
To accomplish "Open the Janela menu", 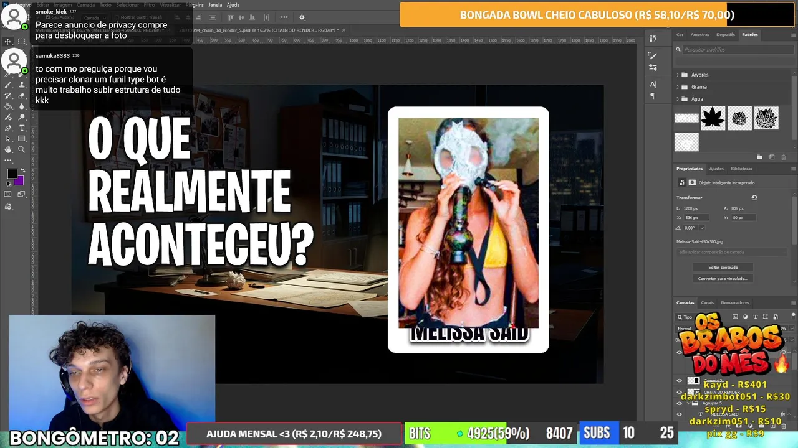I will [x=215, y=5].
